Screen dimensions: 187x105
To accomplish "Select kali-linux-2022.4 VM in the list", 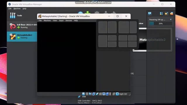I will tap(22, 26).
